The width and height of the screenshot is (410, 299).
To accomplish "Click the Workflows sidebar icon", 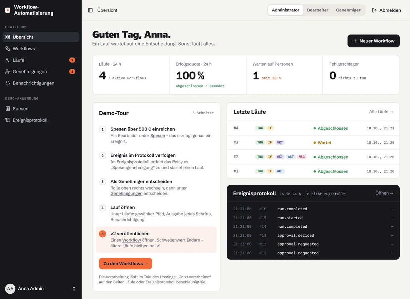I will [x=7, y=48].
